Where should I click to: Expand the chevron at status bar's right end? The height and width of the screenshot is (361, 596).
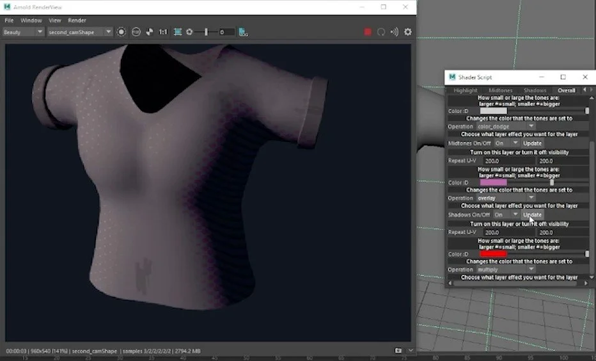pyautogui.click(x=411, y=350)
